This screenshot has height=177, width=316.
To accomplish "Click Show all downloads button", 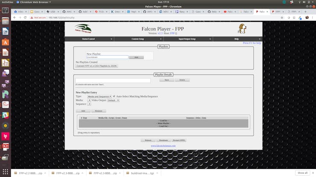I will pos(302,173).
